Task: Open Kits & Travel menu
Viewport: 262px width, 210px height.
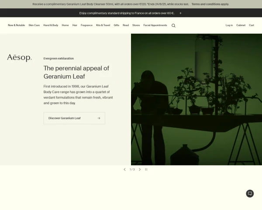Action: [103, 25]
